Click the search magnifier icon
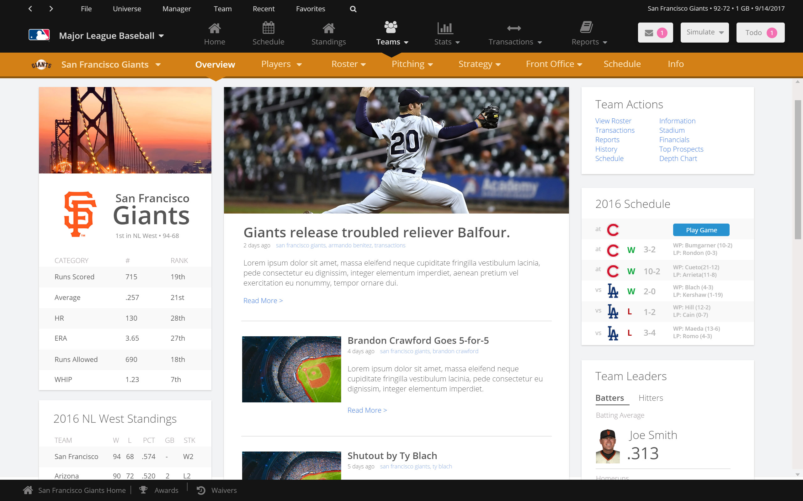Screen dimensions: 803x501 pyautogui.click(x=353, y=9)
